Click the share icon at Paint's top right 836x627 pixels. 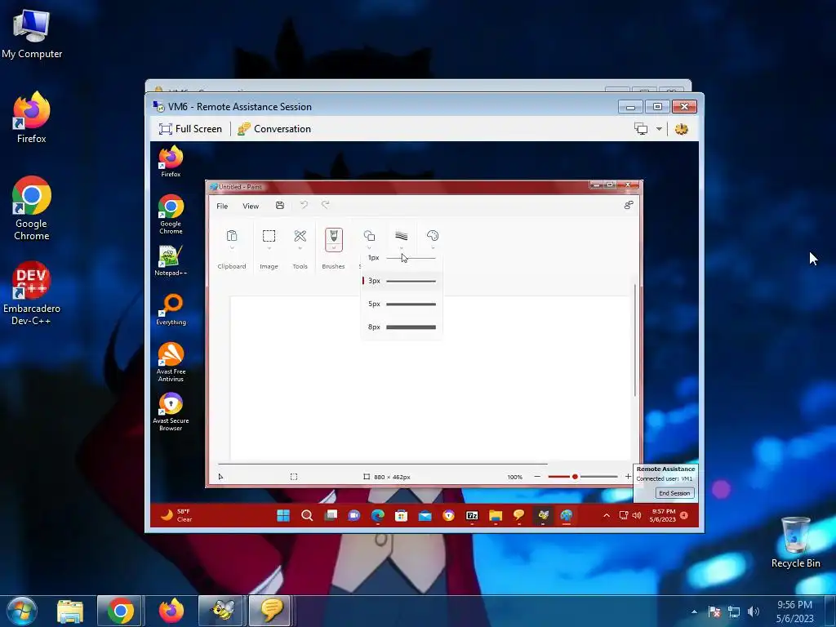(629, 205)
